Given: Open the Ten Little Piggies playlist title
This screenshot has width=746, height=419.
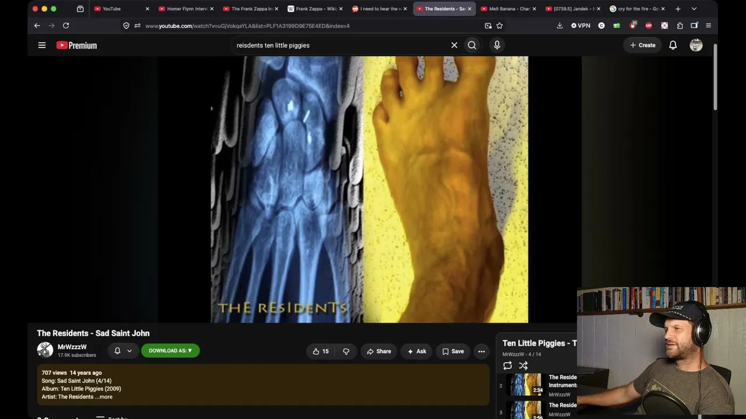Looking at the screenshot, I should click(x=540, y=343).
